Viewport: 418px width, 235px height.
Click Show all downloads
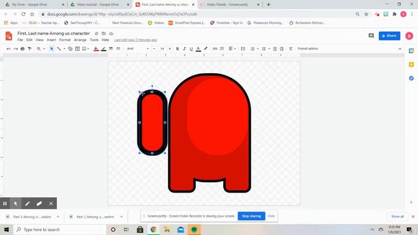tap(398, 216)
